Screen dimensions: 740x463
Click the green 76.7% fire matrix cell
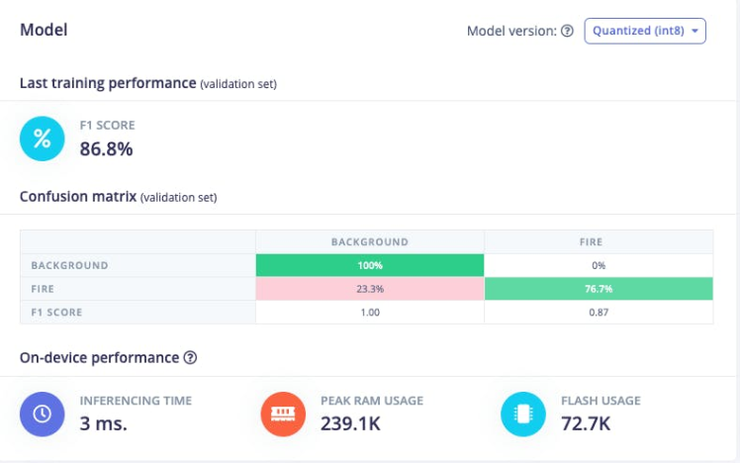[599, 289]
